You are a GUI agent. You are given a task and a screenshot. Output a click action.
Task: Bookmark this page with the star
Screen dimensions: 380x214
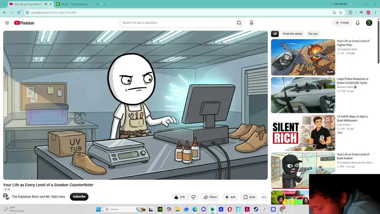pyautogui.click(x=341, y=12)
